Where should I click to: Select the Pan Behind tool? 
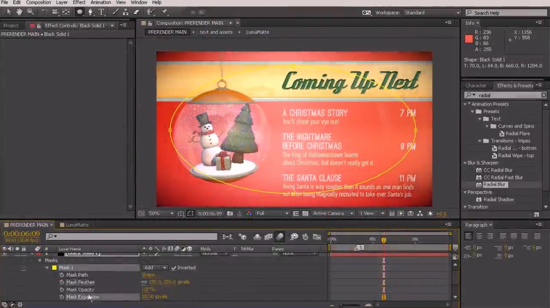(66, 12)
